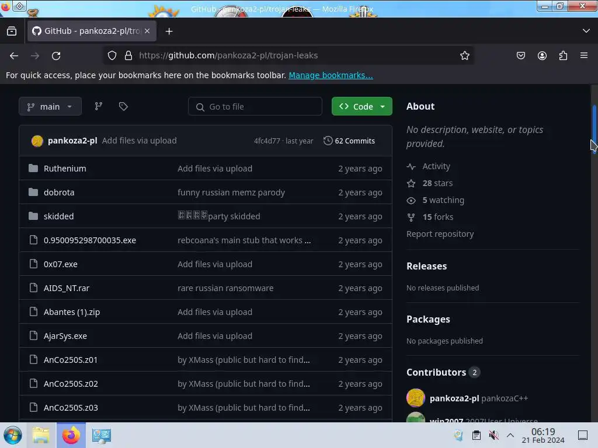Open the Manage bookmarks link
Screen dimensions: 598x448
(x=331, y=75)
